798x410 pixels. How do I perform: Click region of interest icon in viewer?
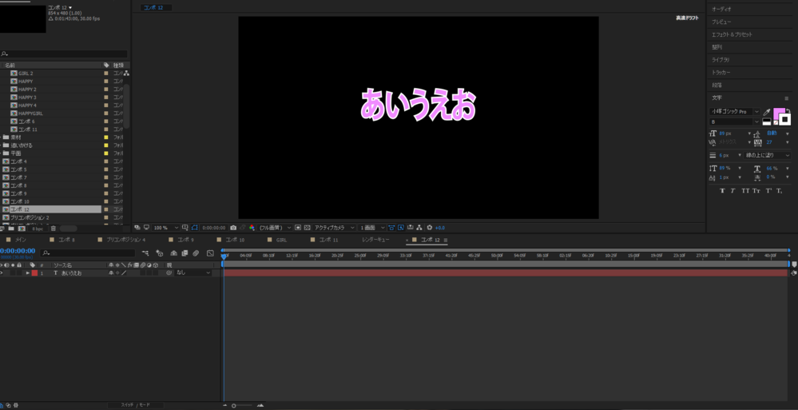(x=298, y=228)
